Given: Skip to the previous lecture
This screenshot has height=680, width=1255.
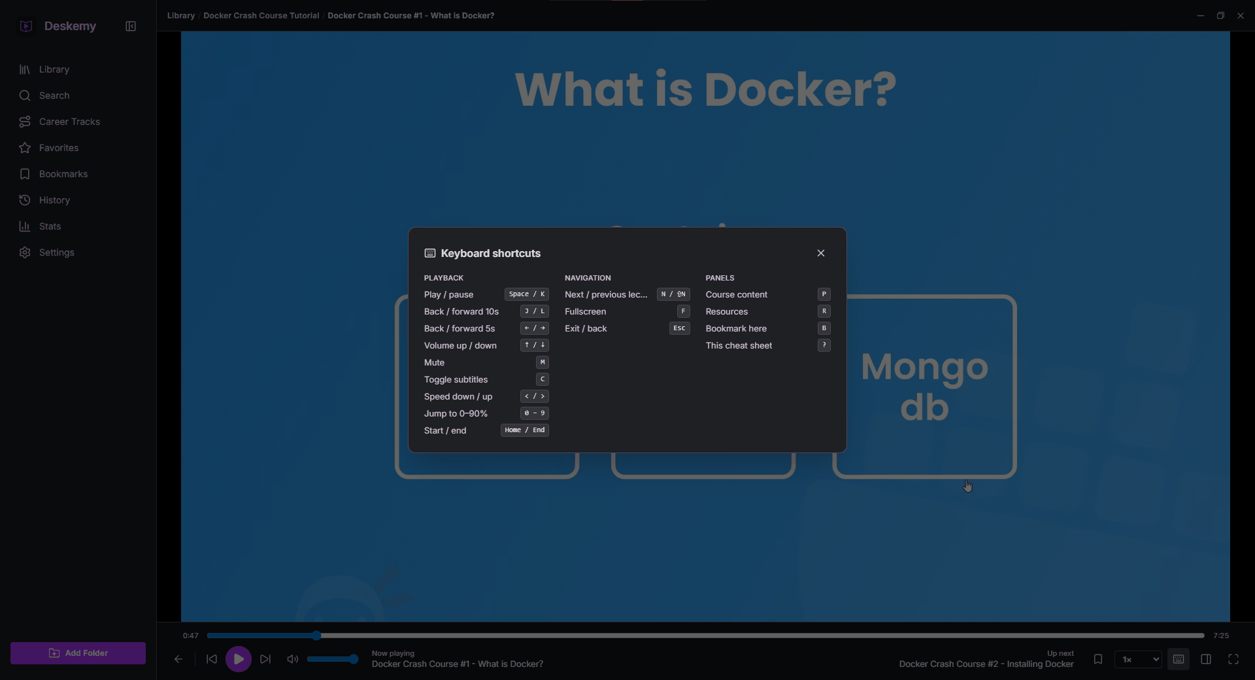Looking at the screenshot, I should [x=212, y=659].
